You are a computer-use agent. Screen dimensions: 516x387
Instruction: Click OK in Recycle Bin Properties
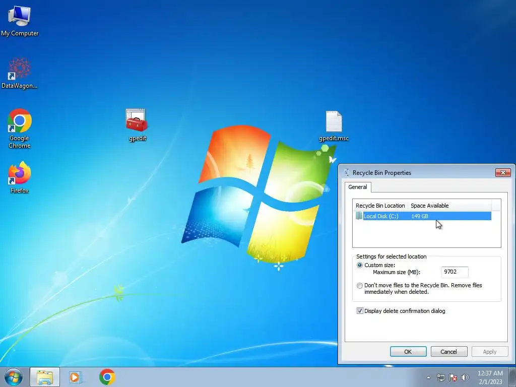click(408, 352)
